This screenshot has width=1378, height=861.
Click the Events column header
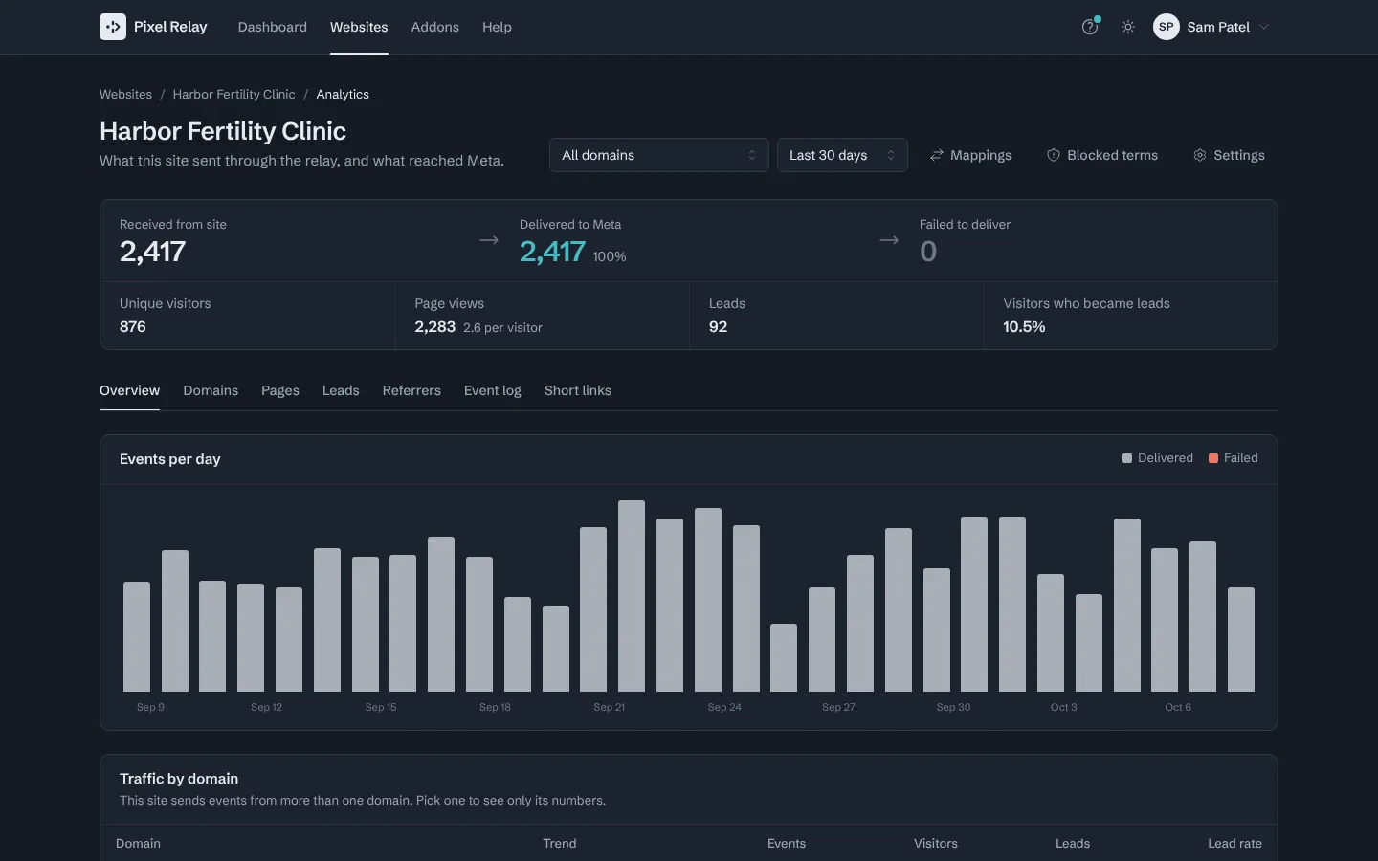787,843
